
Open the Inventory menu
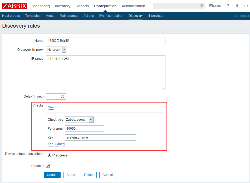coord(62,6)
